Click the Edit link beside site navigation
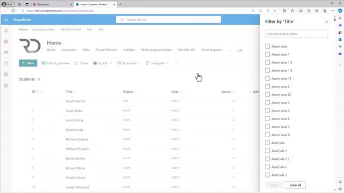Screen dimensions: 344x193 (x=240, y=50)
